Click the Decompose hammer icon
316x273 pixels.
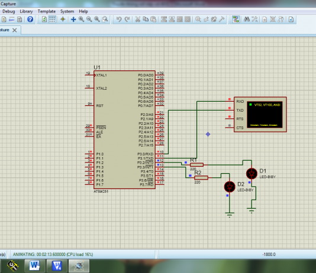pyautogui.click(x=222, y=19)
